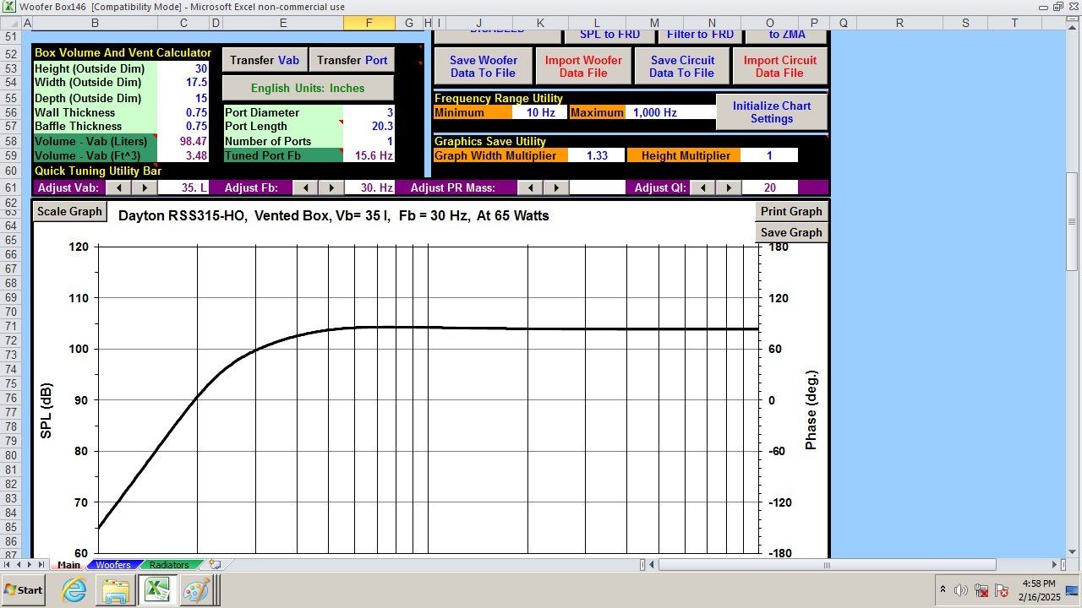Click the Transfer Port button
Screen dimensions: 1082x608
[352, 60]
